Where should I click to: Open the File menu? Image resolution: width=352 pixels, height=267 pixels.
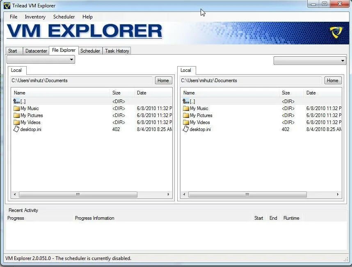tap(14, 17)
